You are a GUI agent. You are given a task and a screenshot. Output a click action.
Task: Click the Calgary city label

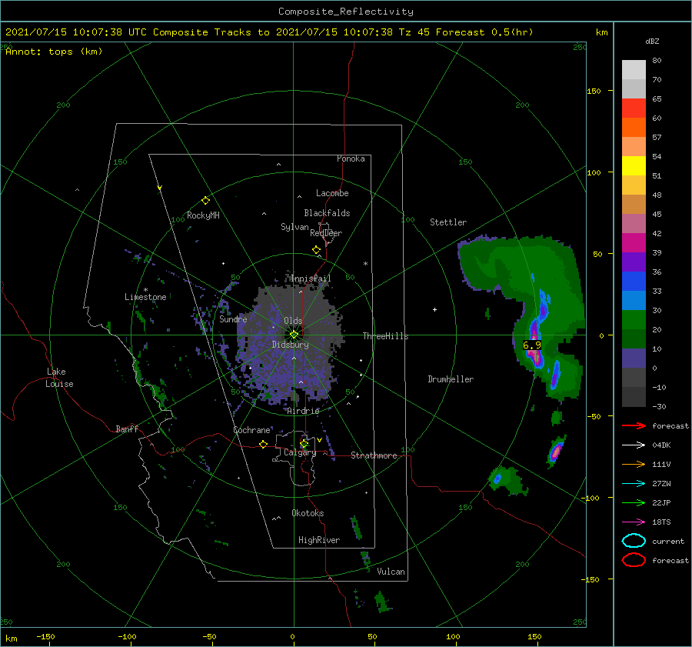(x=300, y=452)
